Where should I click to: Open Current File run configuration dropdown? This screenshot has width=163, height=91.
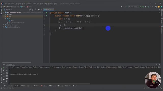pyautogui.click(x=133, y=7)
